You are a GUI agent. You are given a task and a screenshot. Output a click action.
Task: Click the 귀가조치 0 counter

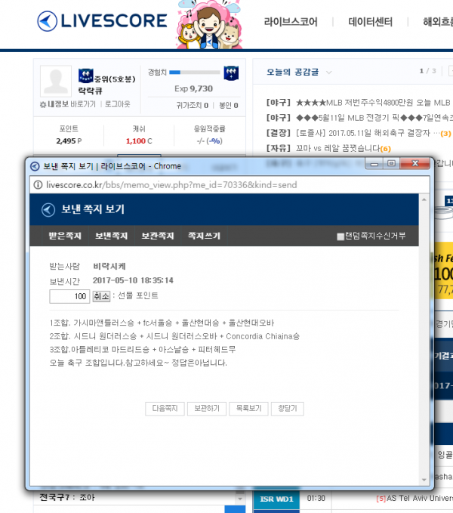point(193,105)
